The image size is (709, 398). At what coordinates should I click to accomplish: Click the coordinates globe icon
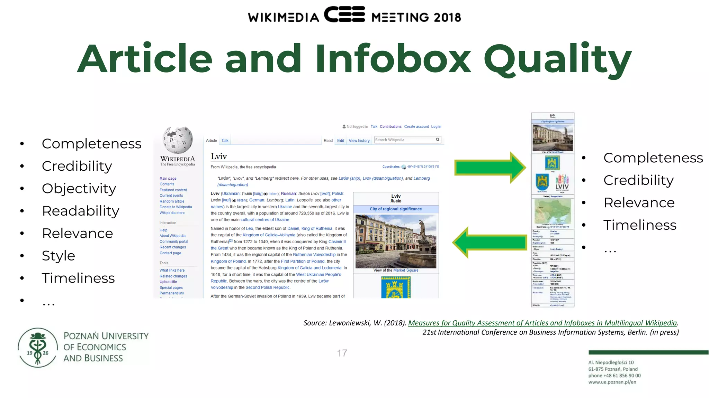coord(404,167)
